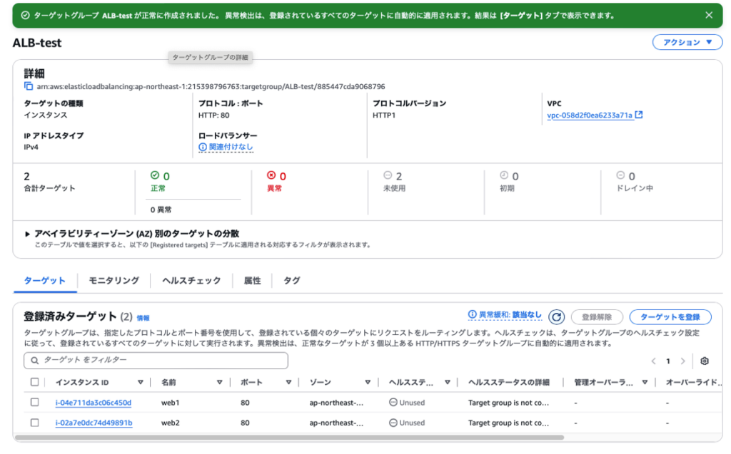Click the magnifier icon in the filter box
Viewport: 731px width, 454px height.
(x=34, y=361)
